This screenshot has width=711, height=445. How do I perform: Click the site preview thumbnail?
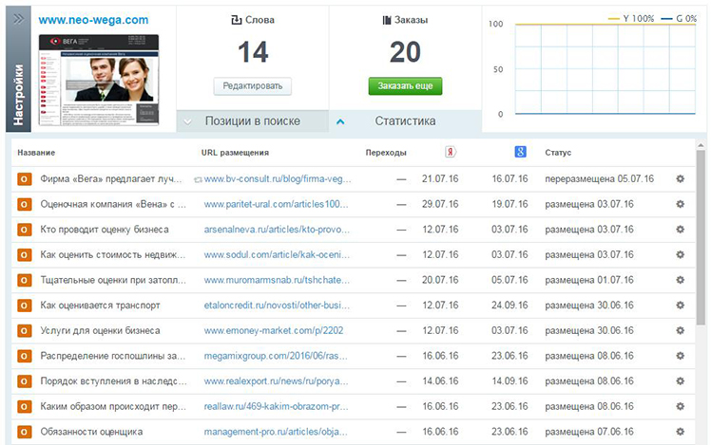pyautogui.click(x=99, y=80)
